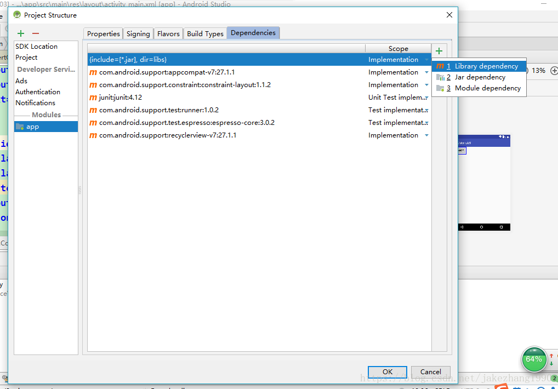Click the zoom-in plus icon next to 13%
The image size is (558, 389).
coord(554,71)
